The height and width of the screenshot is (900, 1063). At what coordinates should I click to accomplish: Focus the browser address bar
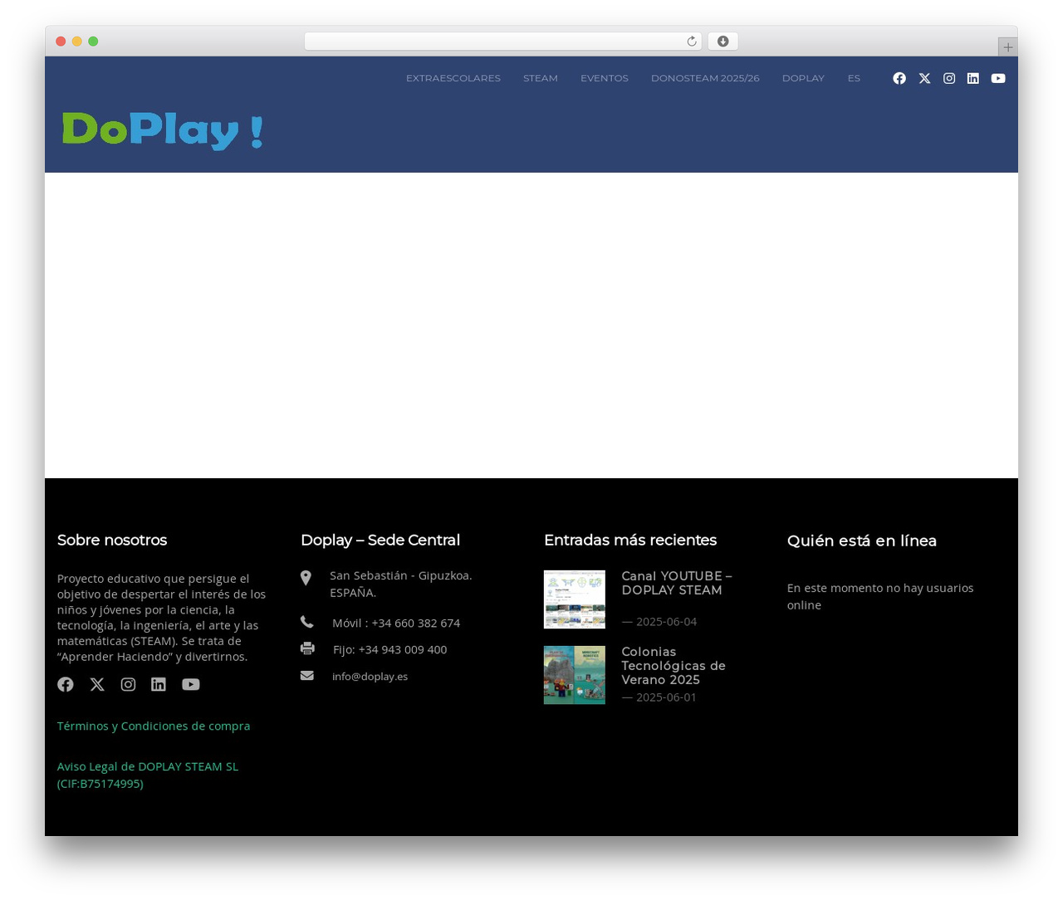[503, 42]
